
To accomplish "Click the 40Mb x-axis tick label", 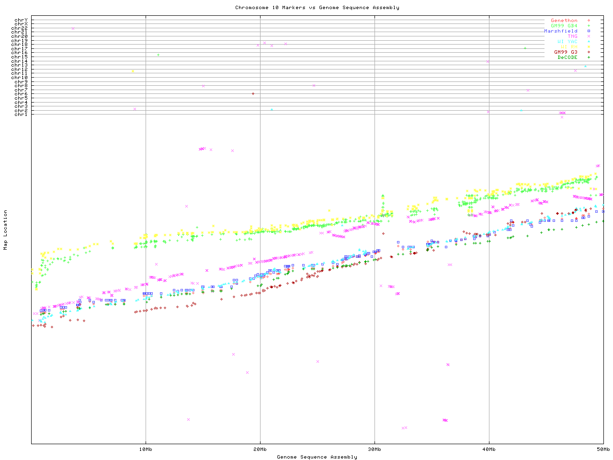I will point(489,449).
